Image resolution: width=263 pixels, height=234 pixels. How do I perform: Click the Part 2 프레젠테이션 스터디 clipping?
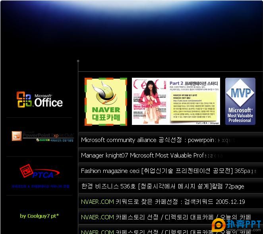[193, 102]
